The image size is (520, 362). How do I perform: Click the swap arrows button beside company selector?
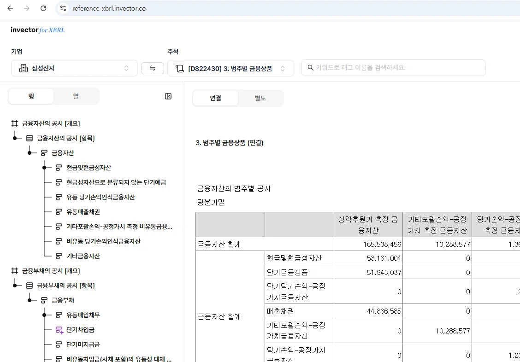[x=153, y=68]
